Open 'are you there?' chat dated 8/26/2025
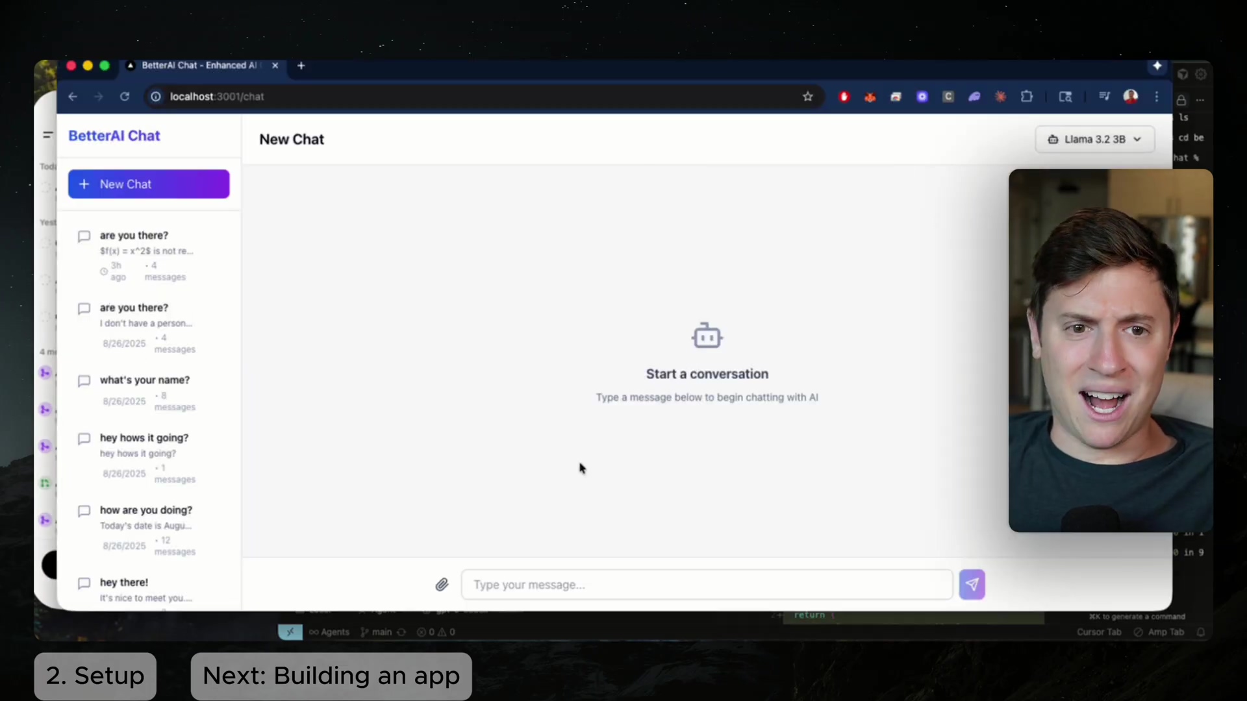 [149, 328]
